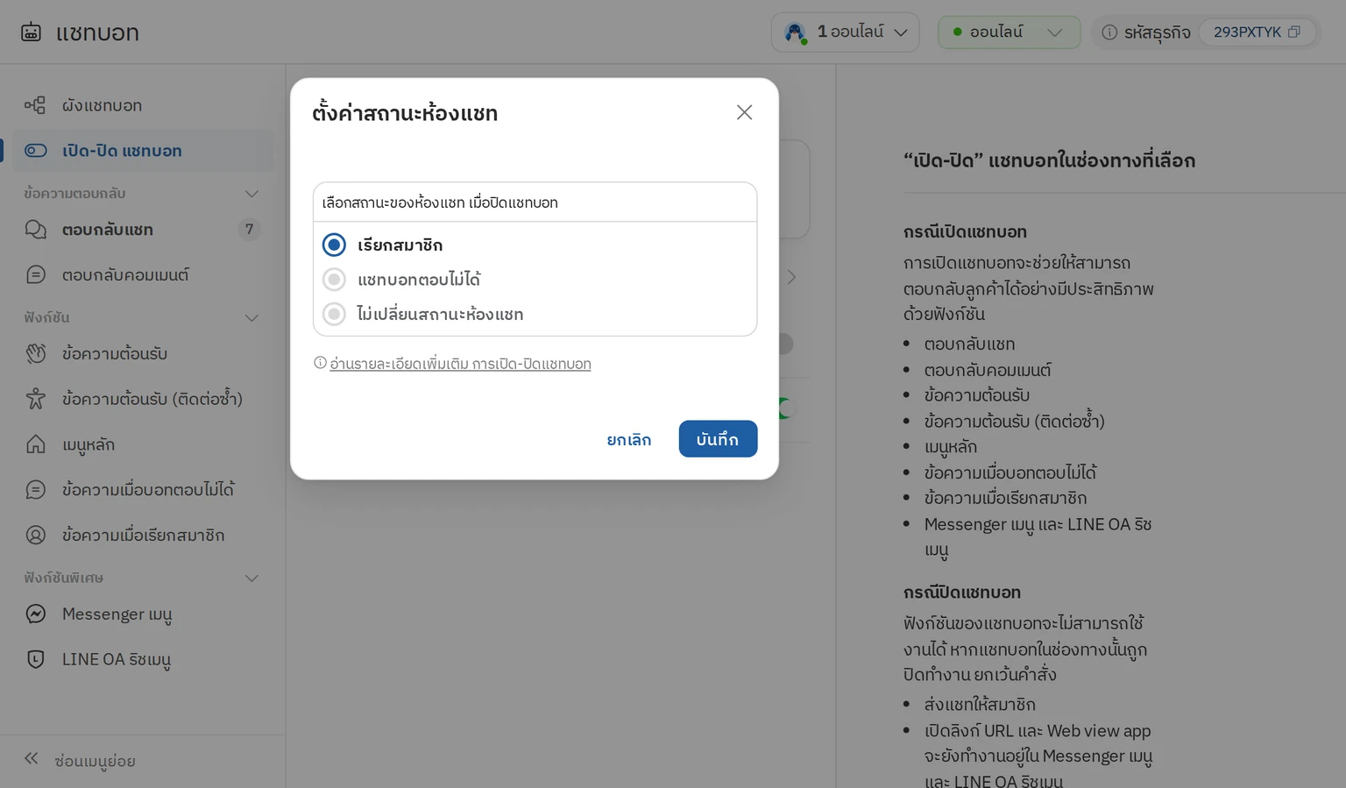Click the LINE OA ริชเมนู shield icon

[35, 659]
